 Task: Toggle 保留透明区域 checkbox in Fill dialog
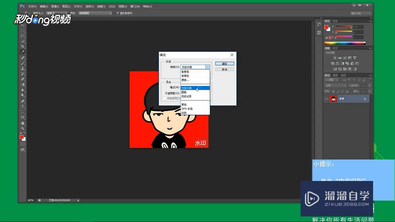[x=164, y=98]
